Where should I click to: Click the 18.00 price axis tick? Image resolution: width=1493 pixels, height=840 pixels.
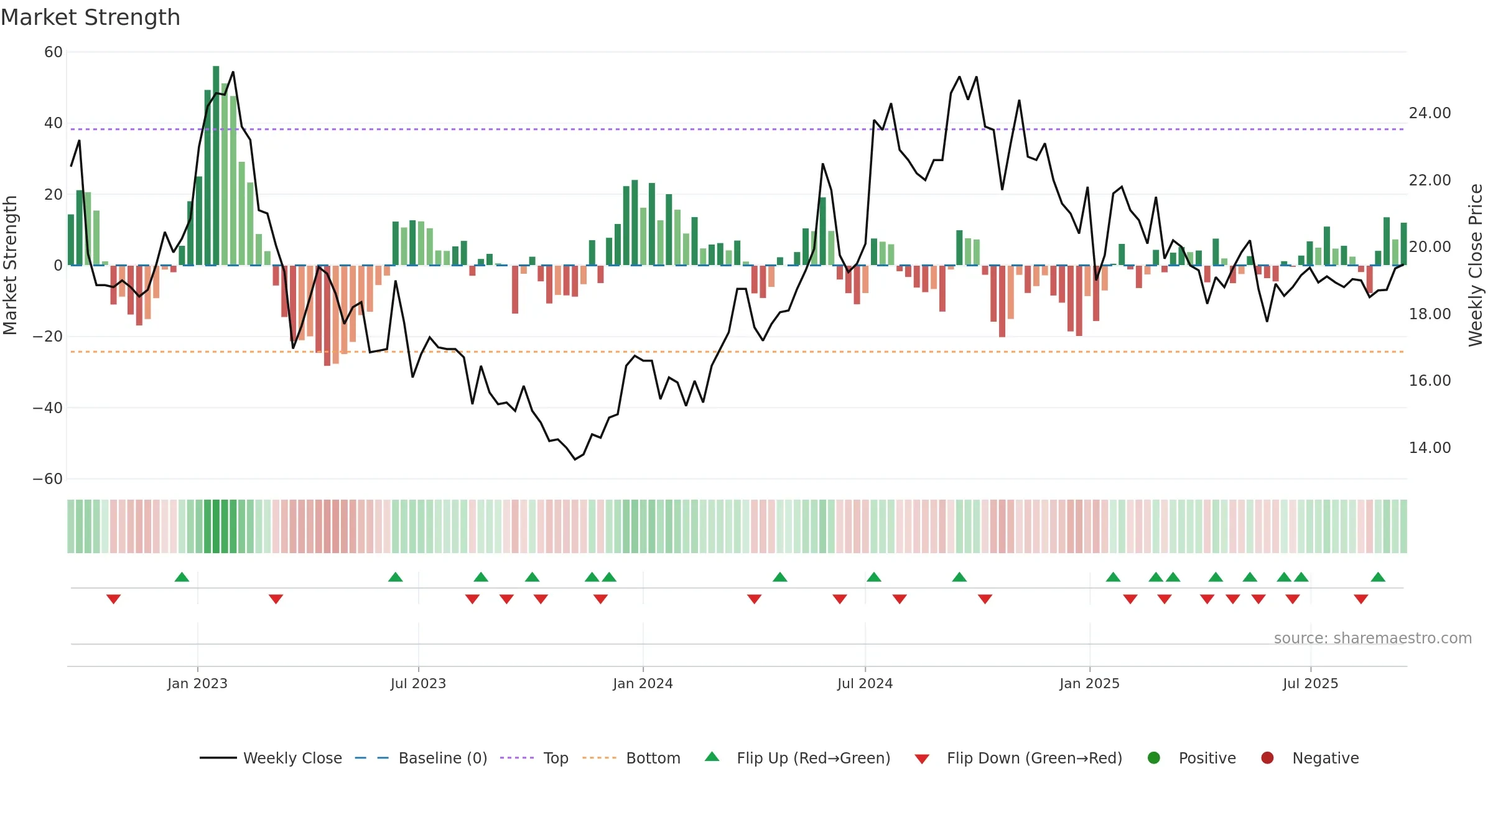pos(1430,314)
